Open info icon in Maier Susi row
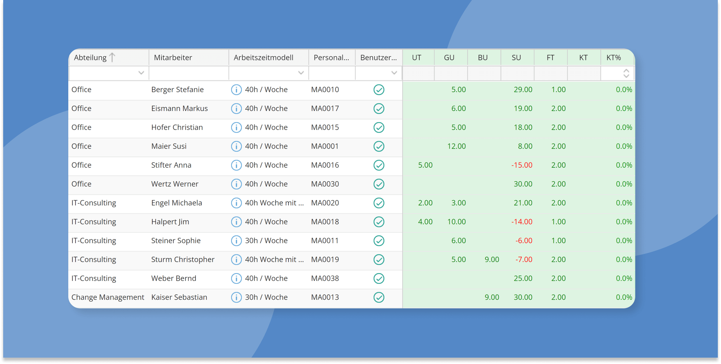 click(236, 146)
